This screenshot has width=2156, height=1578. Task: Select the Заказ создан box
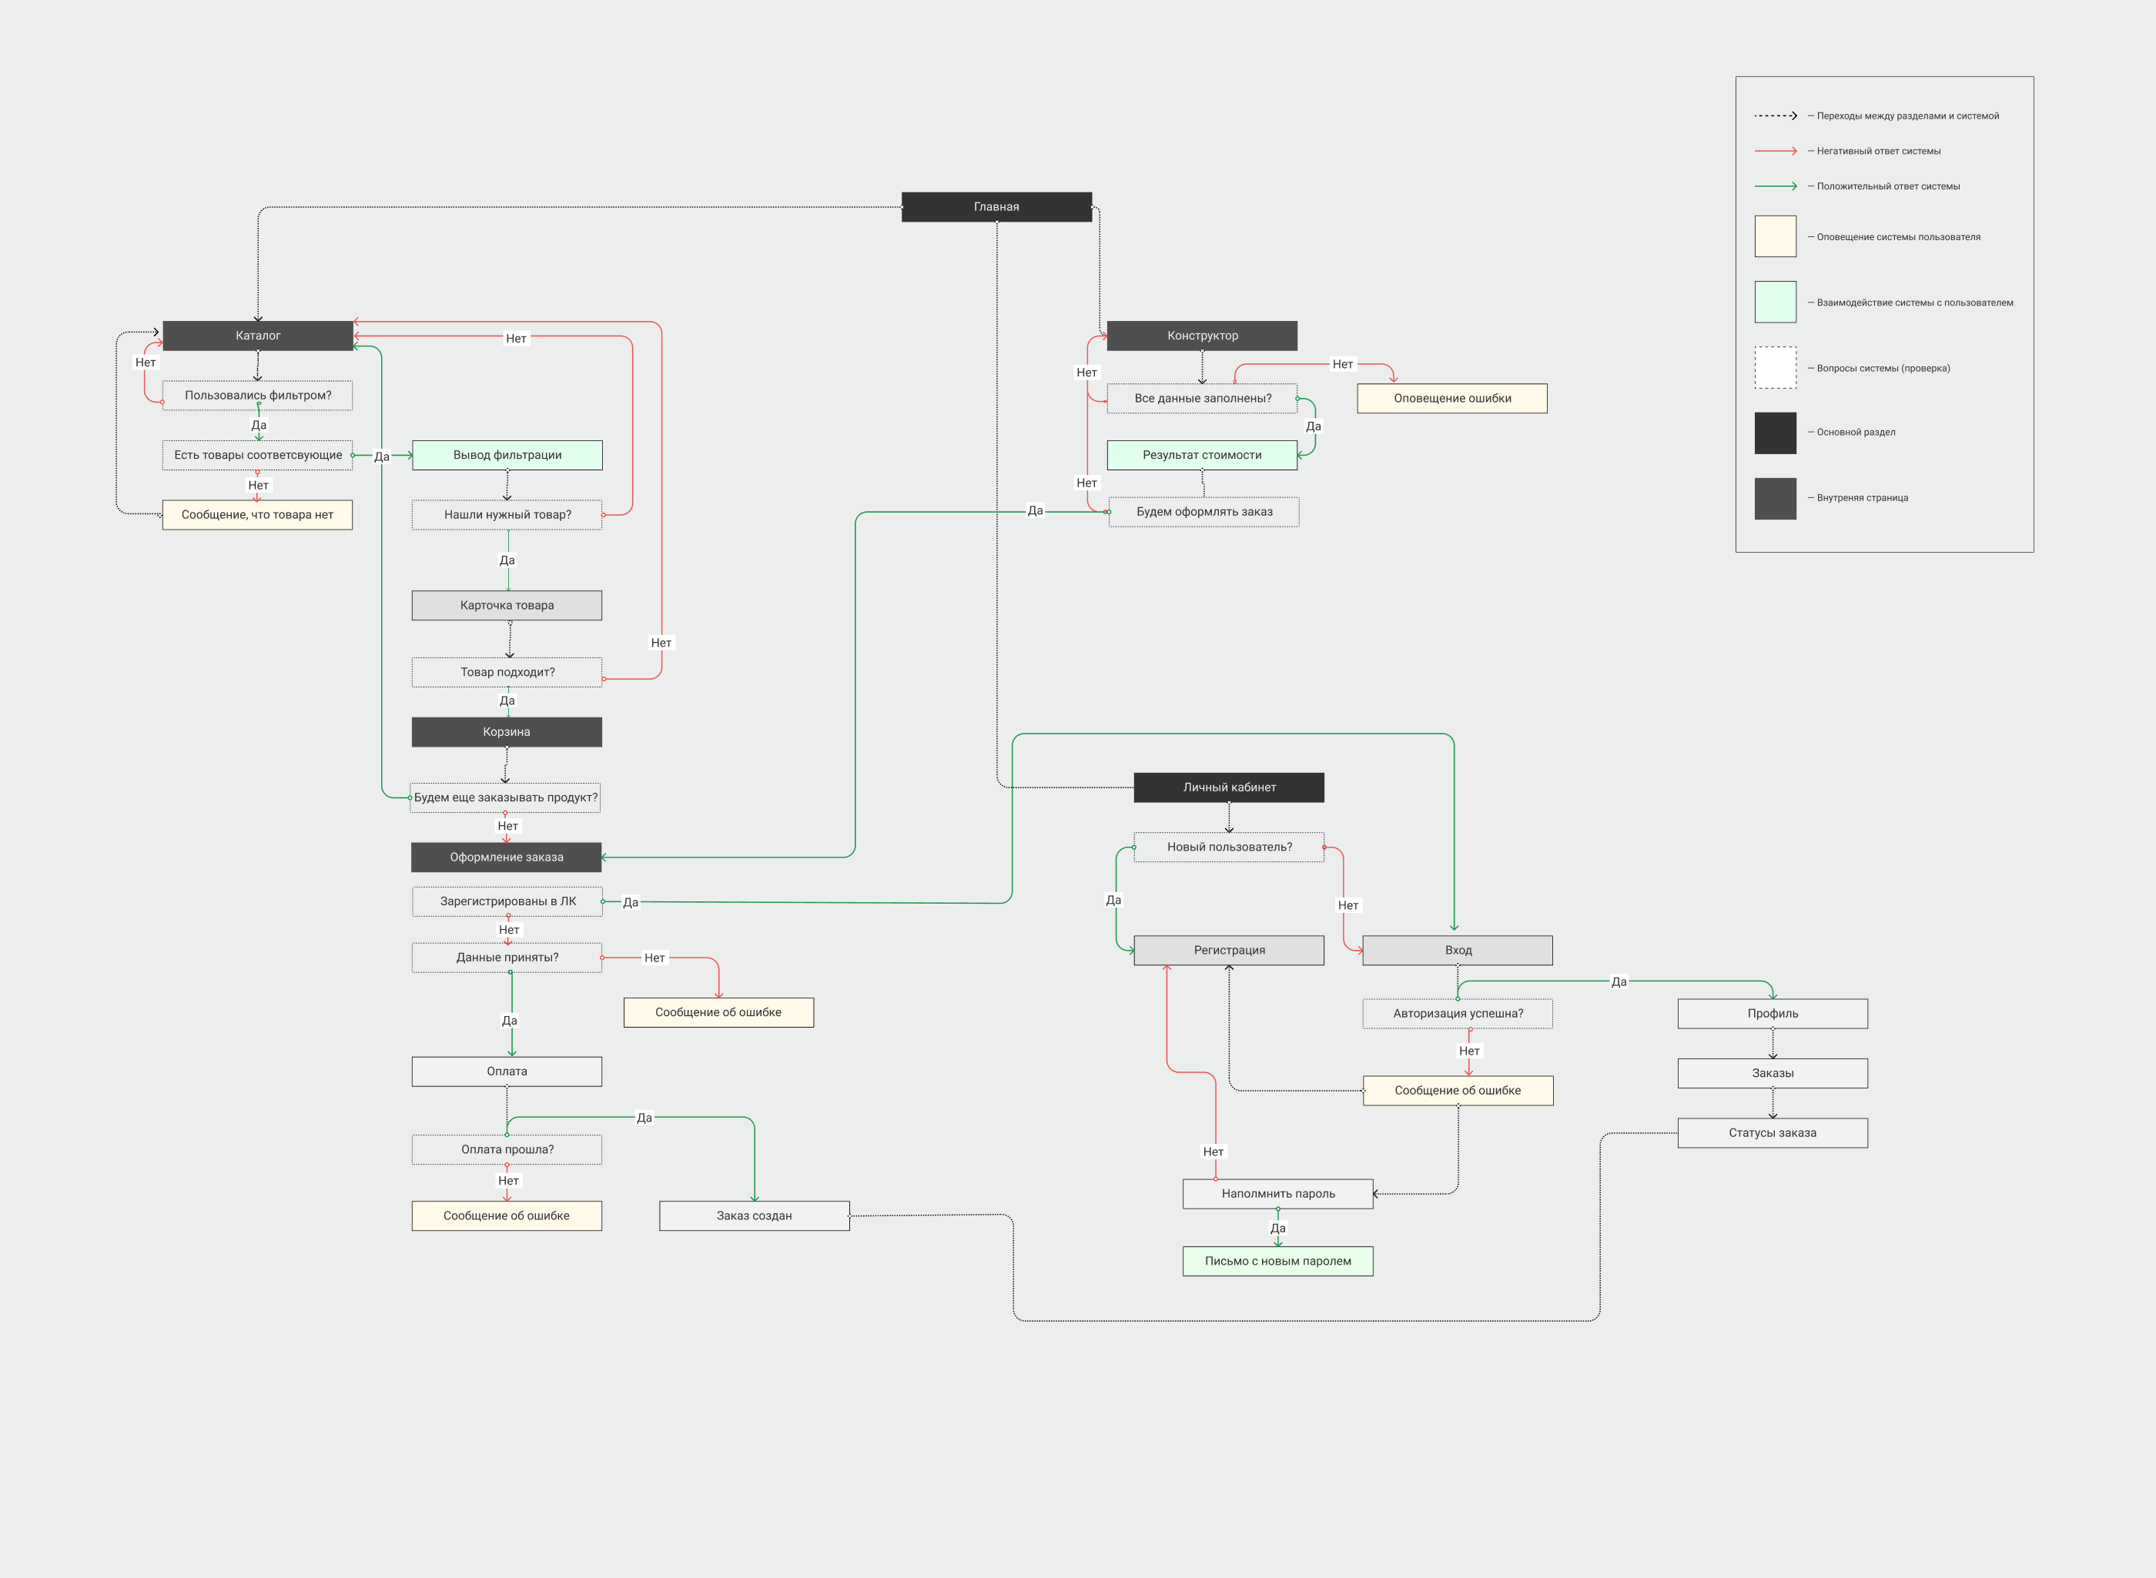754,1216
